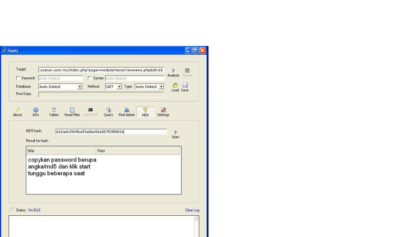Open the Cmd Shell section
Viewport: 420px width, 237px height.
(90, 112)
